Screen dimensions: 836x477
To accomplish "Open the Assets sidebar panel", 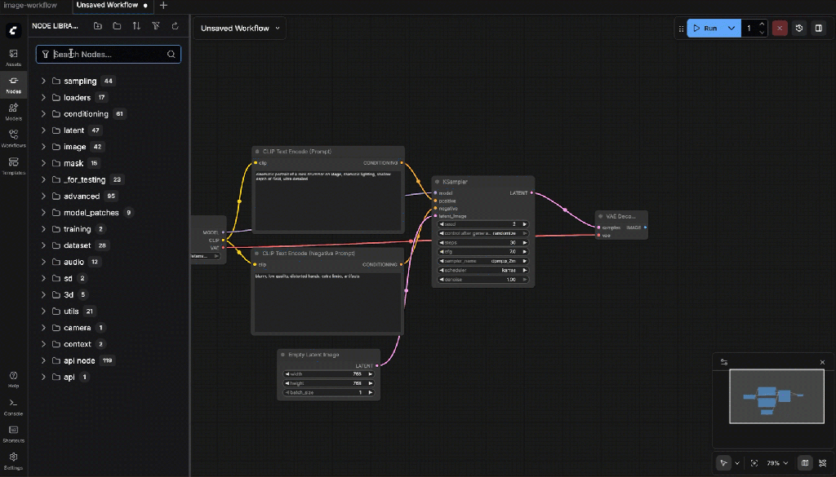I will click(14, 57).
